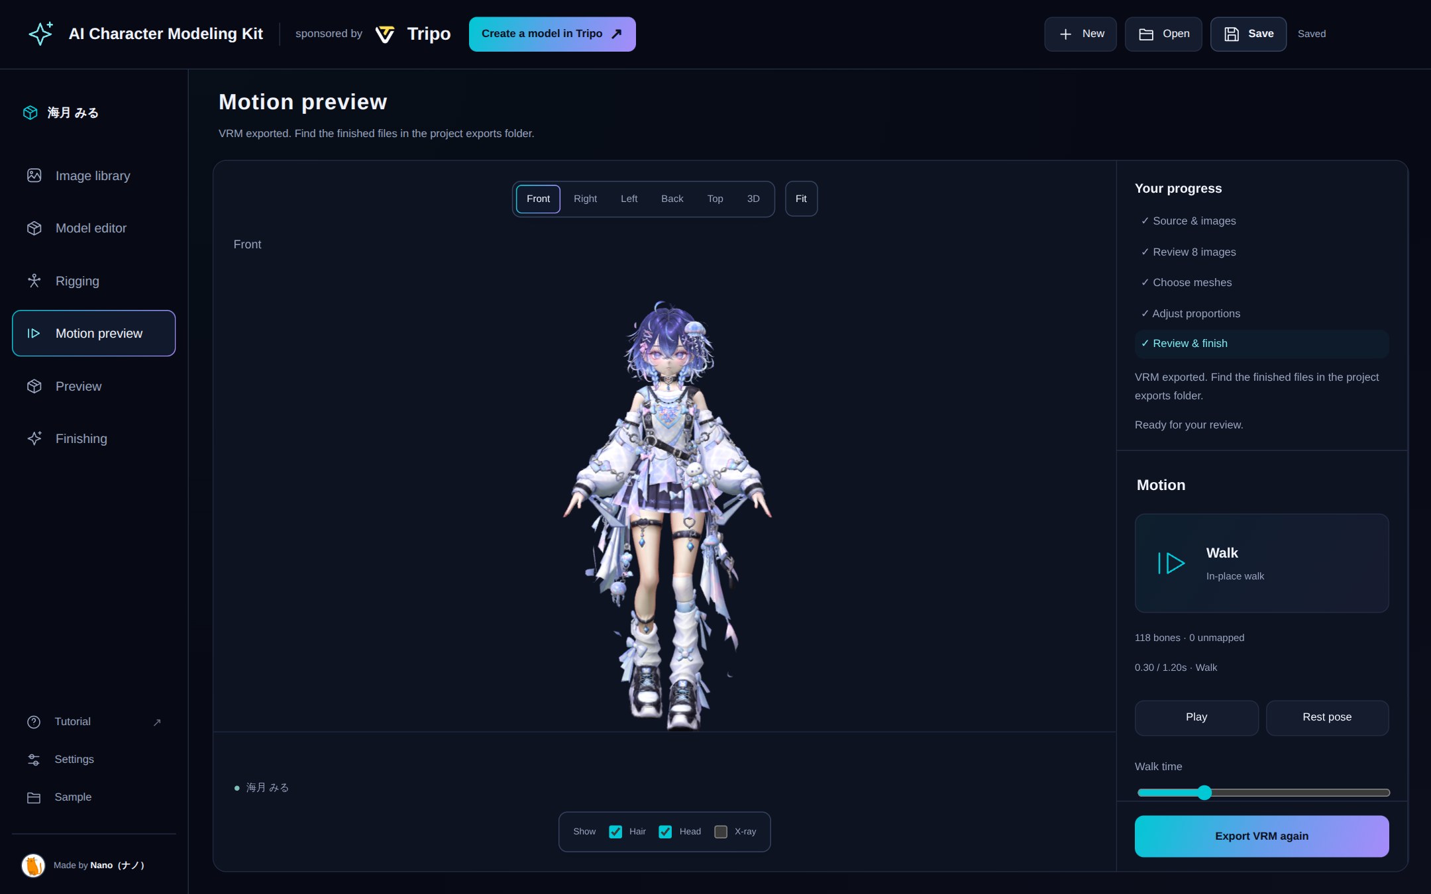The image size is (1431, 894).
Task: Select the Review 8 images progress step
Action: (x=1261, y=252)
